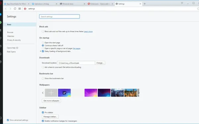Focus the Search settings field
The height and width of the screenshot is (124, 199).
59,17
